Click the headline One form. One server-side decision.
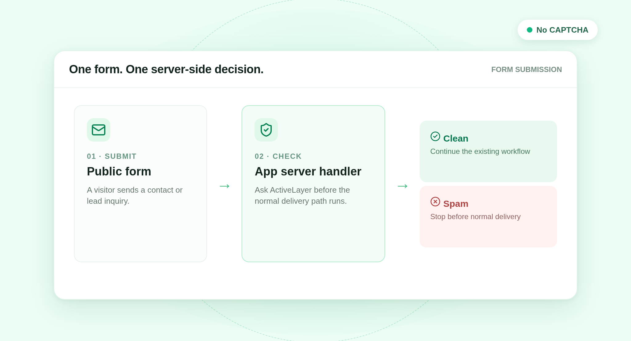The image size is (631, 341). (166, 69)
